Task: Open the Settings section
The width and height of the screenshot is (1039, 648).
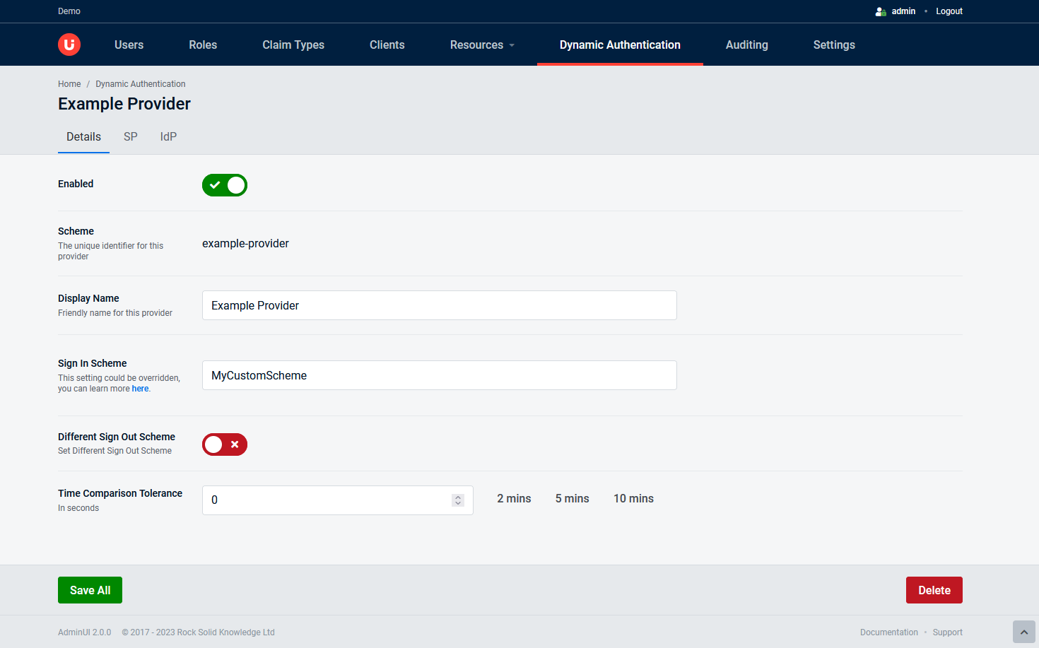Action: (833, 44)
